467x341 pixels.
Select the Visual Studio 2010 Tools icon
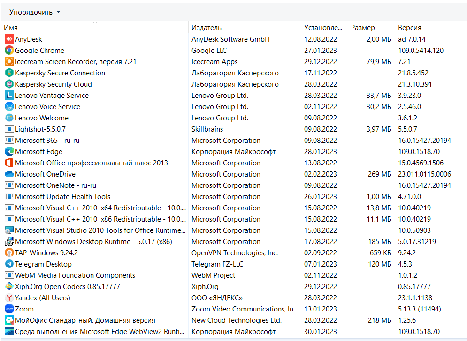pyautogui.click(x=9, y=230)
